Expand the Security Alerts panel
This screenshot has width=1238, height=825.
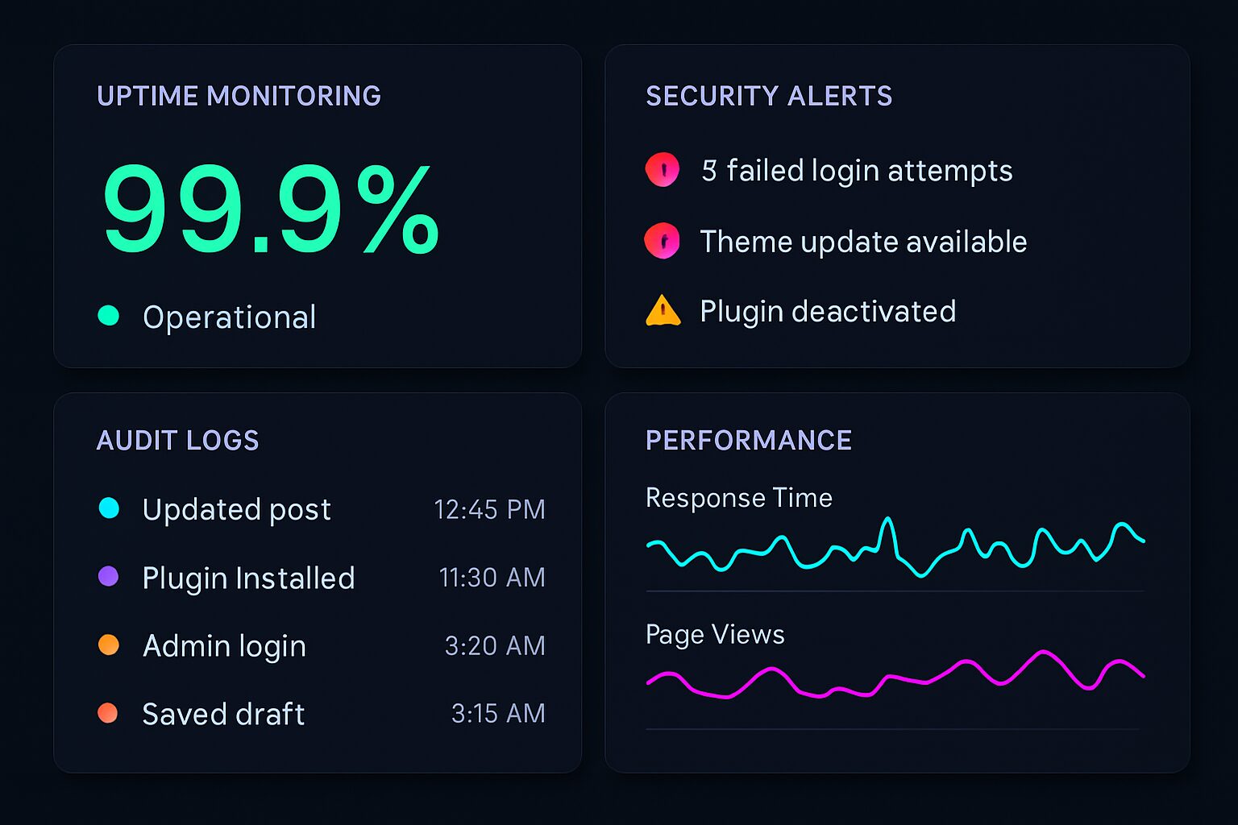pyautogui.click(x=768, y=96)
